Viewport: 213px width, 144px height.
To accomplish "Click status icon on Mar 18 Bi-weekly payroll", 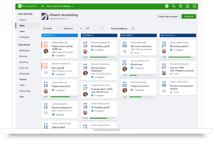I will pos(93,111).
